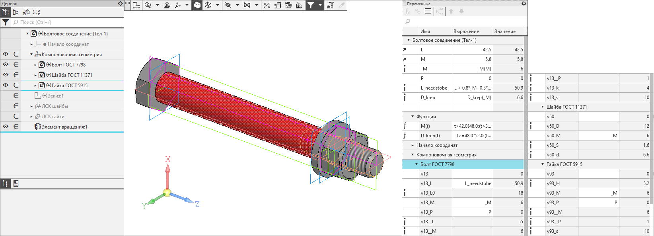
Task: Collapse the Функции section in variables
Action: click(x=413, y=117)
